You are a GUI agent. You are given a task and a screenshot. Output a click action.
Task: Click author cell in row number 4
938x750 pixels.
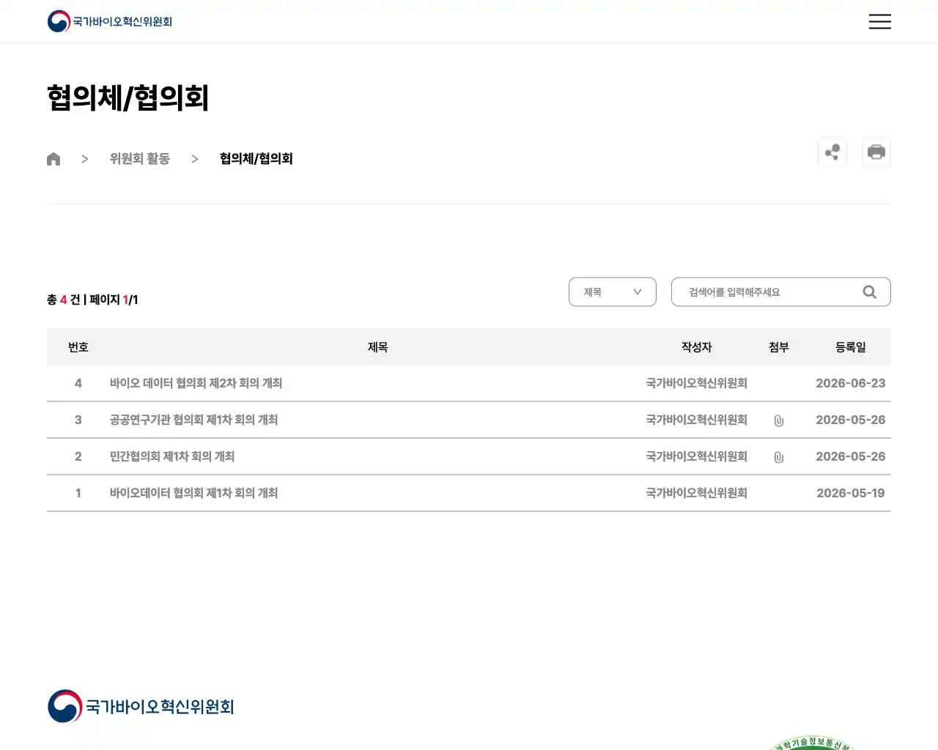697,383
